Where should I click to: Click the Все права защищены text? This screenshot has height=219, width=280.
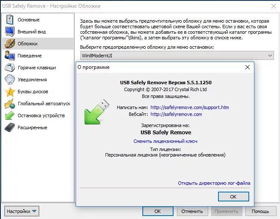click(x=166, y=97)
